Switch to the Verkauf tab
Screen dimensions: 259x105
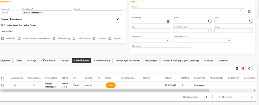(65, 60)
